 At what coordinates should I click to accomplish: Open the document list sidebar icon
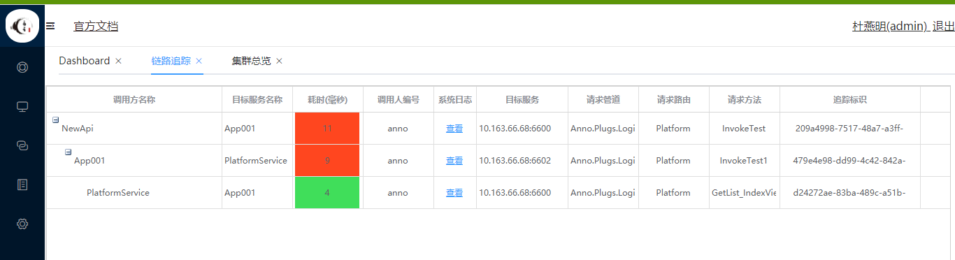coord(22,185)
